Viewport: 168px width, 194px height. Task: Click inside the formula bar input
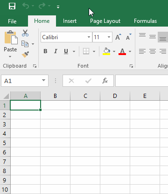(141, 81)
